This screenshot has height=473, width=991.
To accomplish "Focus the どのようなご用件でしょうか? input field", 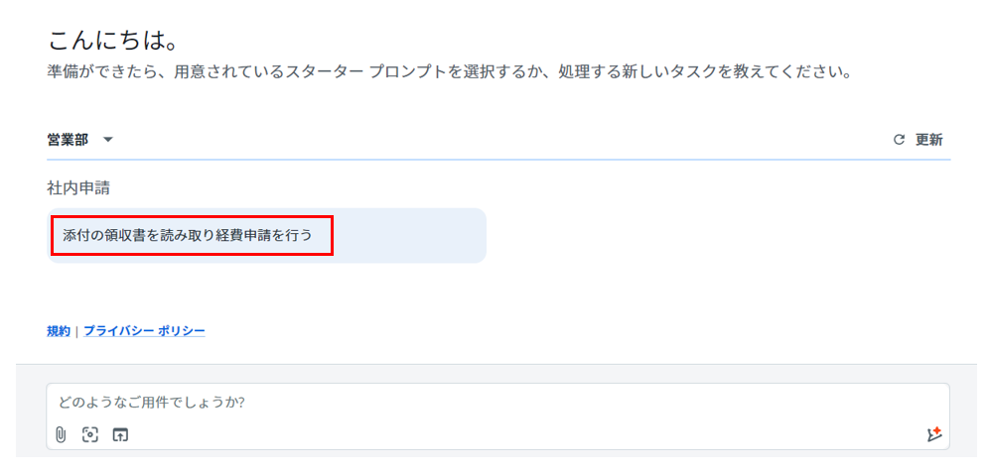I will [497, 403].
